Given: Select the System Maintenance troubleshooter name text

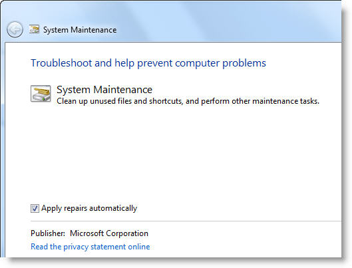Looking at the screenshot, I should point(104,90).
